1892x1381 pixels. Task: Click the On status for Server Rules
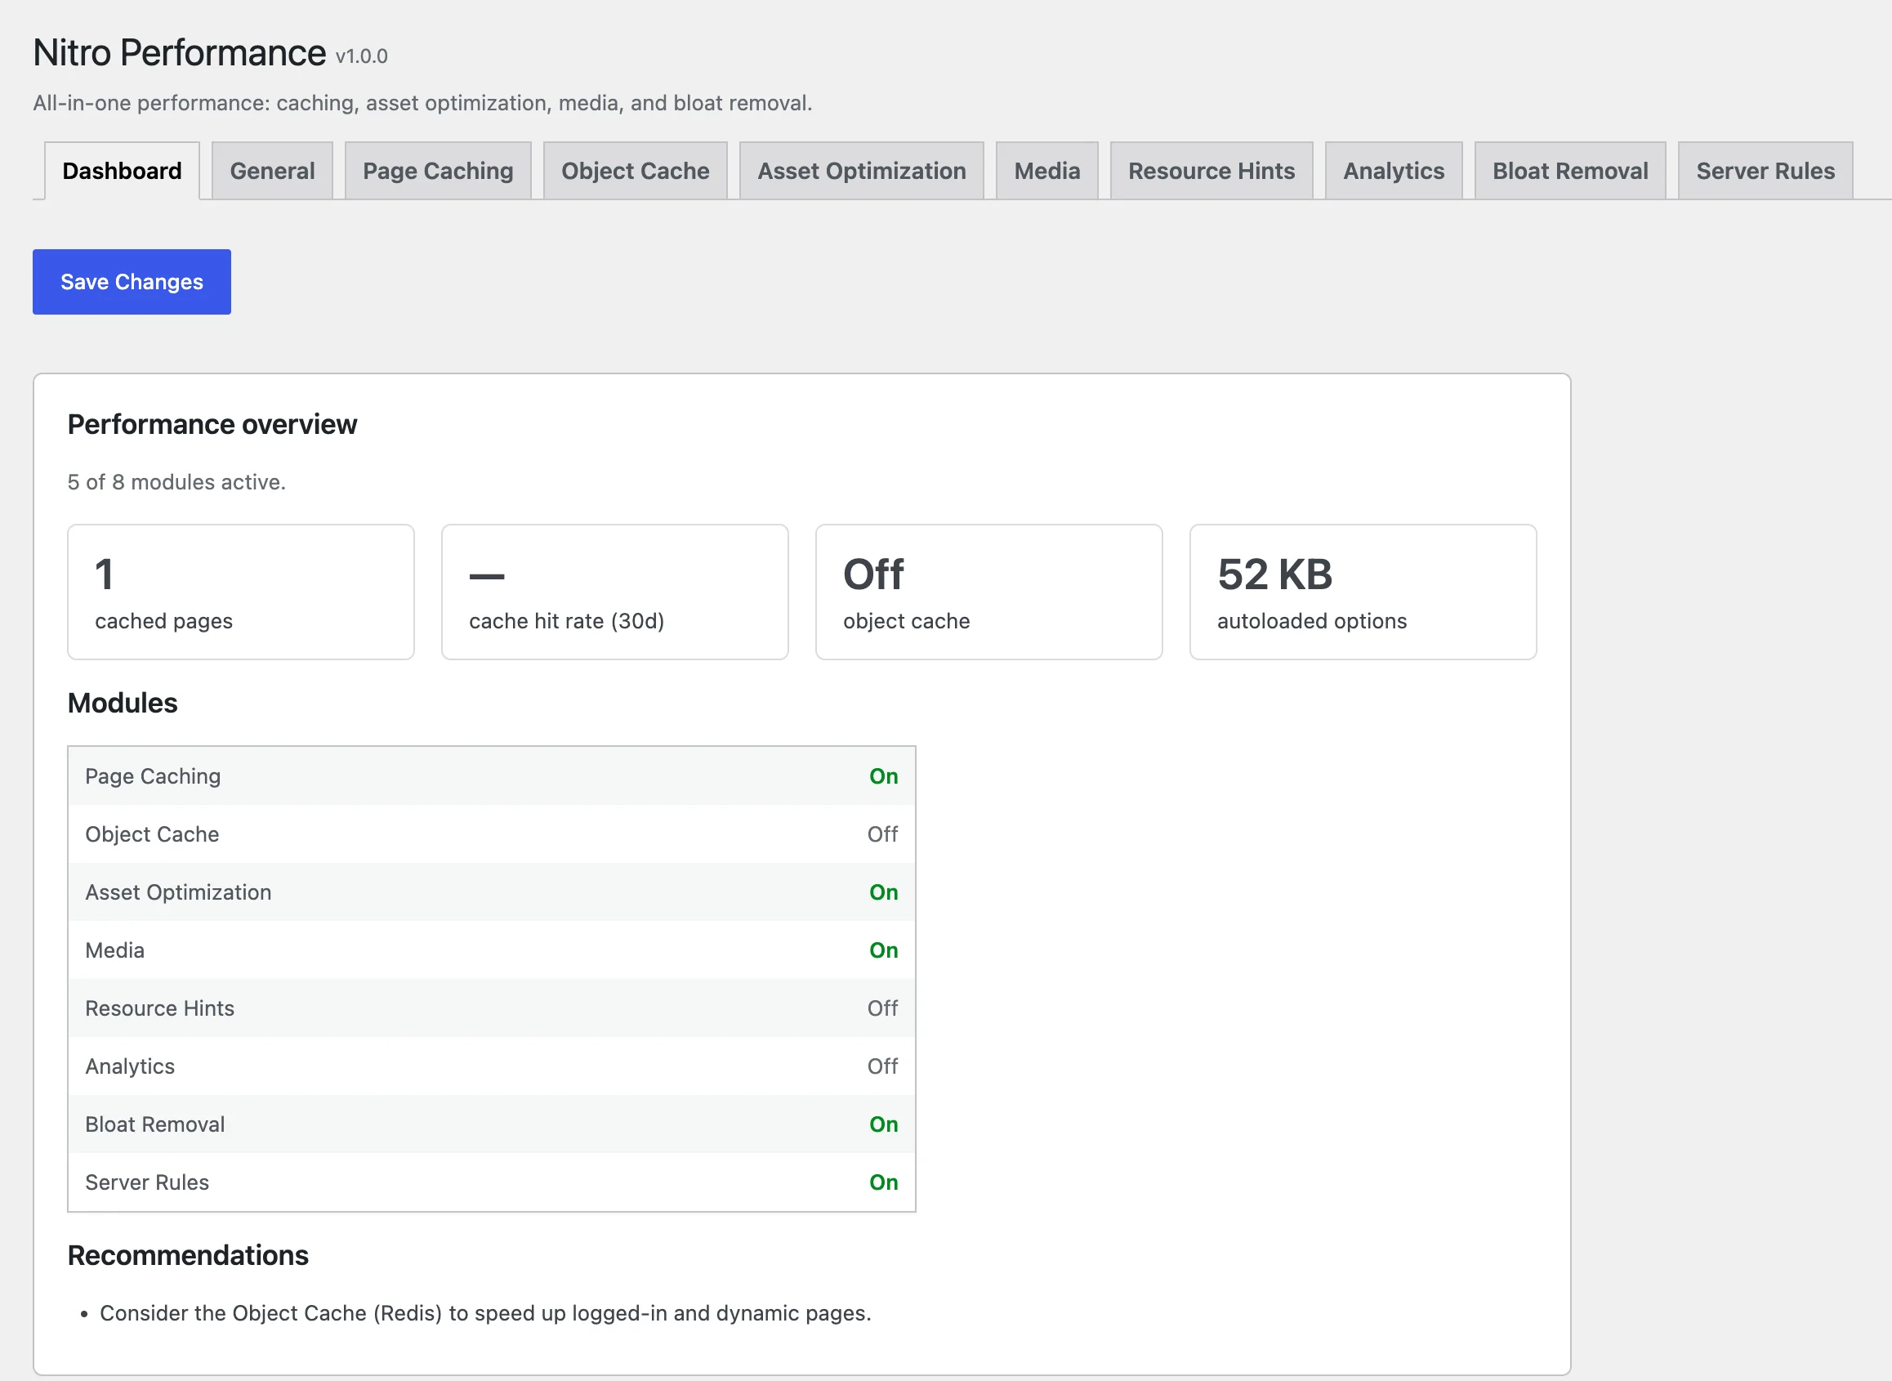883,1182
